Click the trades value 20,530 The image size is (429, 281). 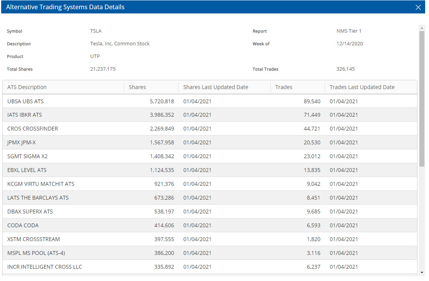point(312,143)
